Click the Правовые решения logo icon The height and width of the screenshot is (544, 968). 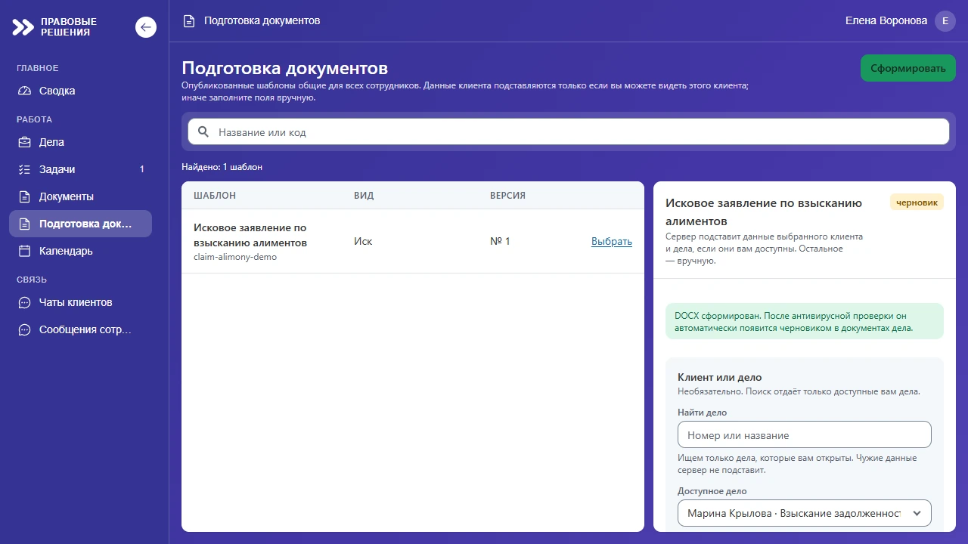point(23,27)
